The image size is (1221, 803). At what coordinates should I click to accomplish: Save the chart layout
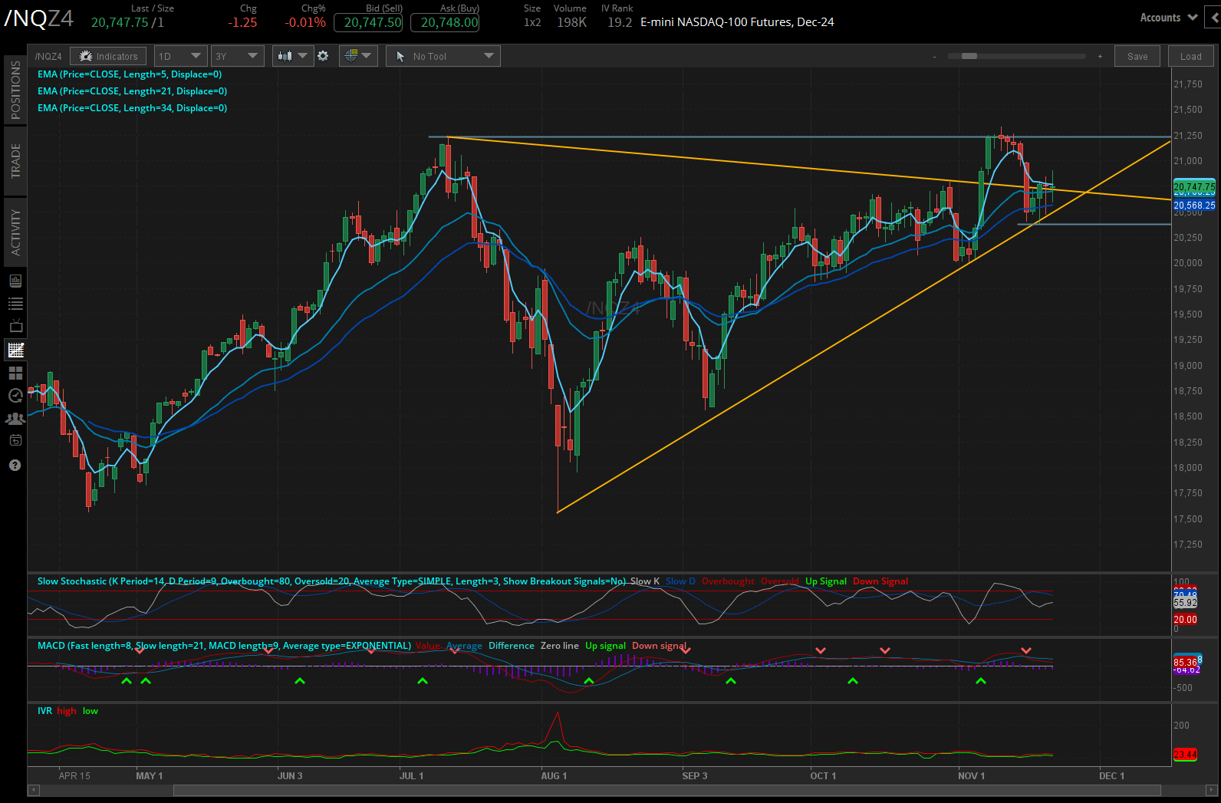pyautogui.click(x=1137, y=56)
